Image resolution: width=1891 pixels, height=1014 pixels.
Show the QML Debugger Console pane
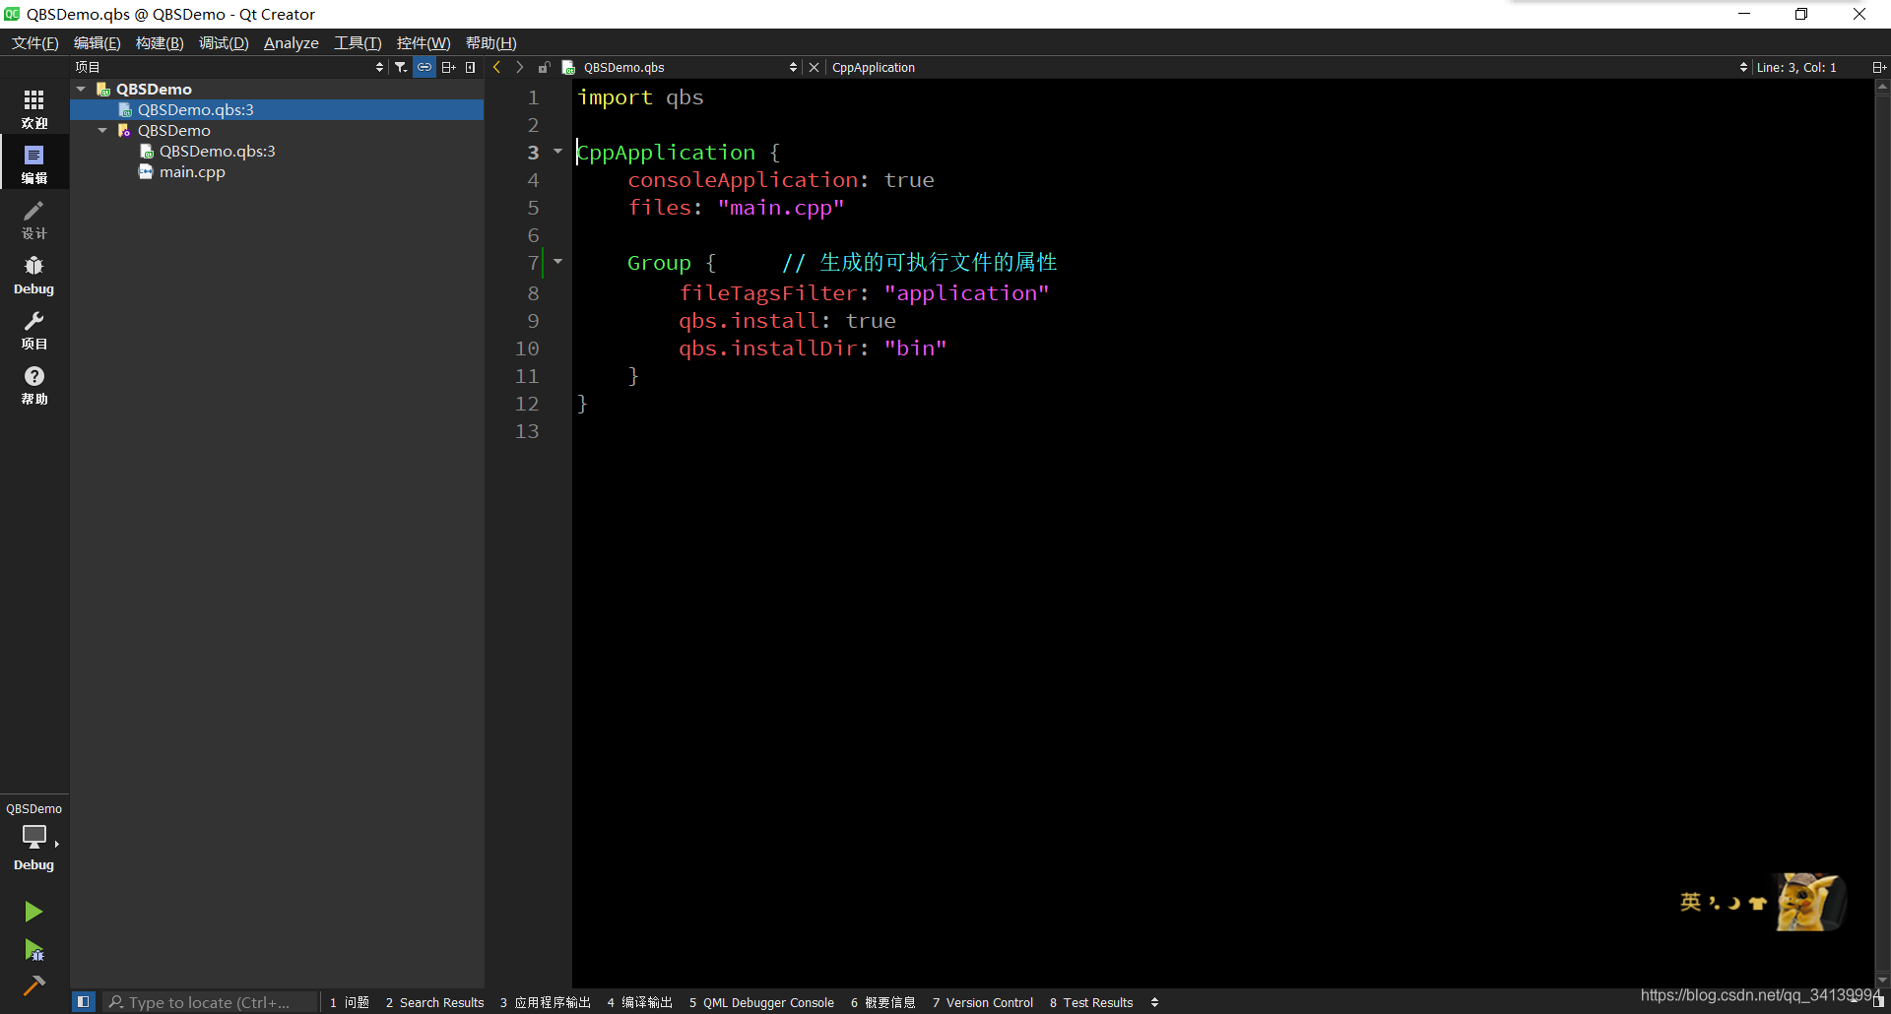761,1002
